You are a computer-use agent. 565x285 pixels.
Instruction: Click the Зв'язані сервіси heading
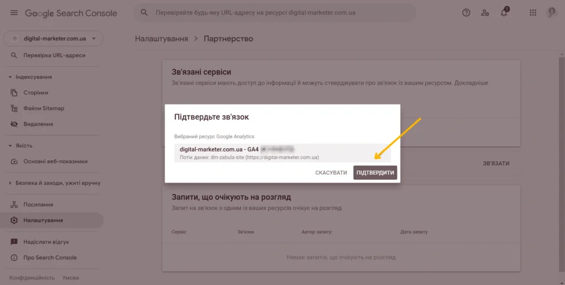point(201,72)
